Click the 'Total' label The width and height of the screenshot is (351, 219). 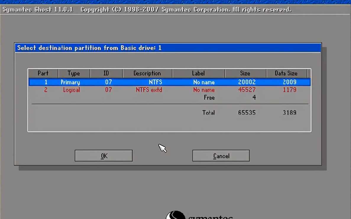209,113
